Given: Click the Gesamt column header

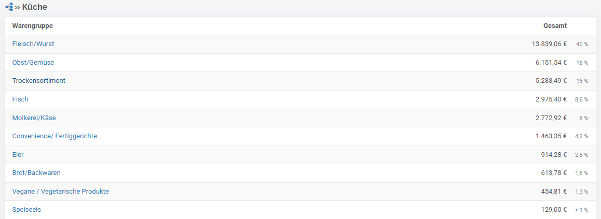Looking at the screenshot, I should pos(555,25).
